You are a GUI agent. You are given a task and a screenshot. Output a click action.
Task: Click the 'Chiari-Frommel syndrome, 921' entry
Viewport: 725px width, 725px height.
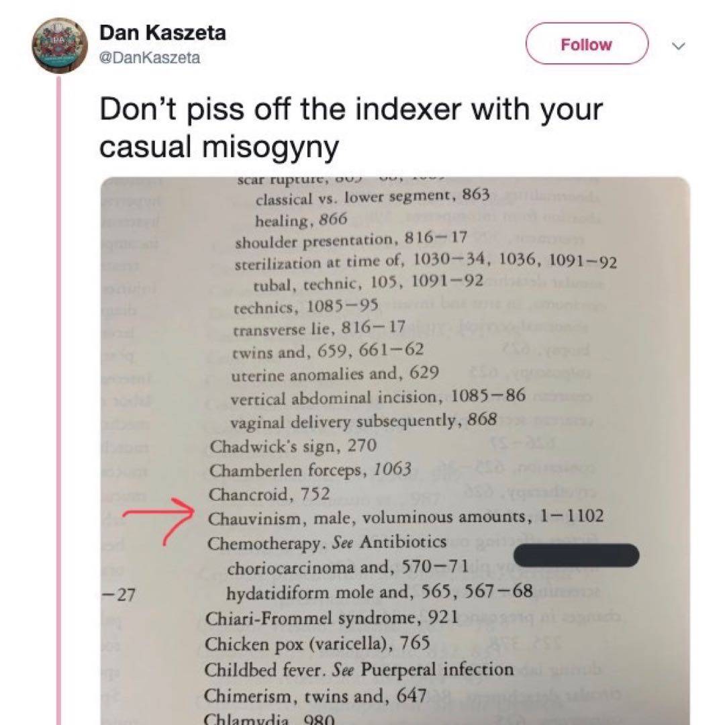pos(332,616)
